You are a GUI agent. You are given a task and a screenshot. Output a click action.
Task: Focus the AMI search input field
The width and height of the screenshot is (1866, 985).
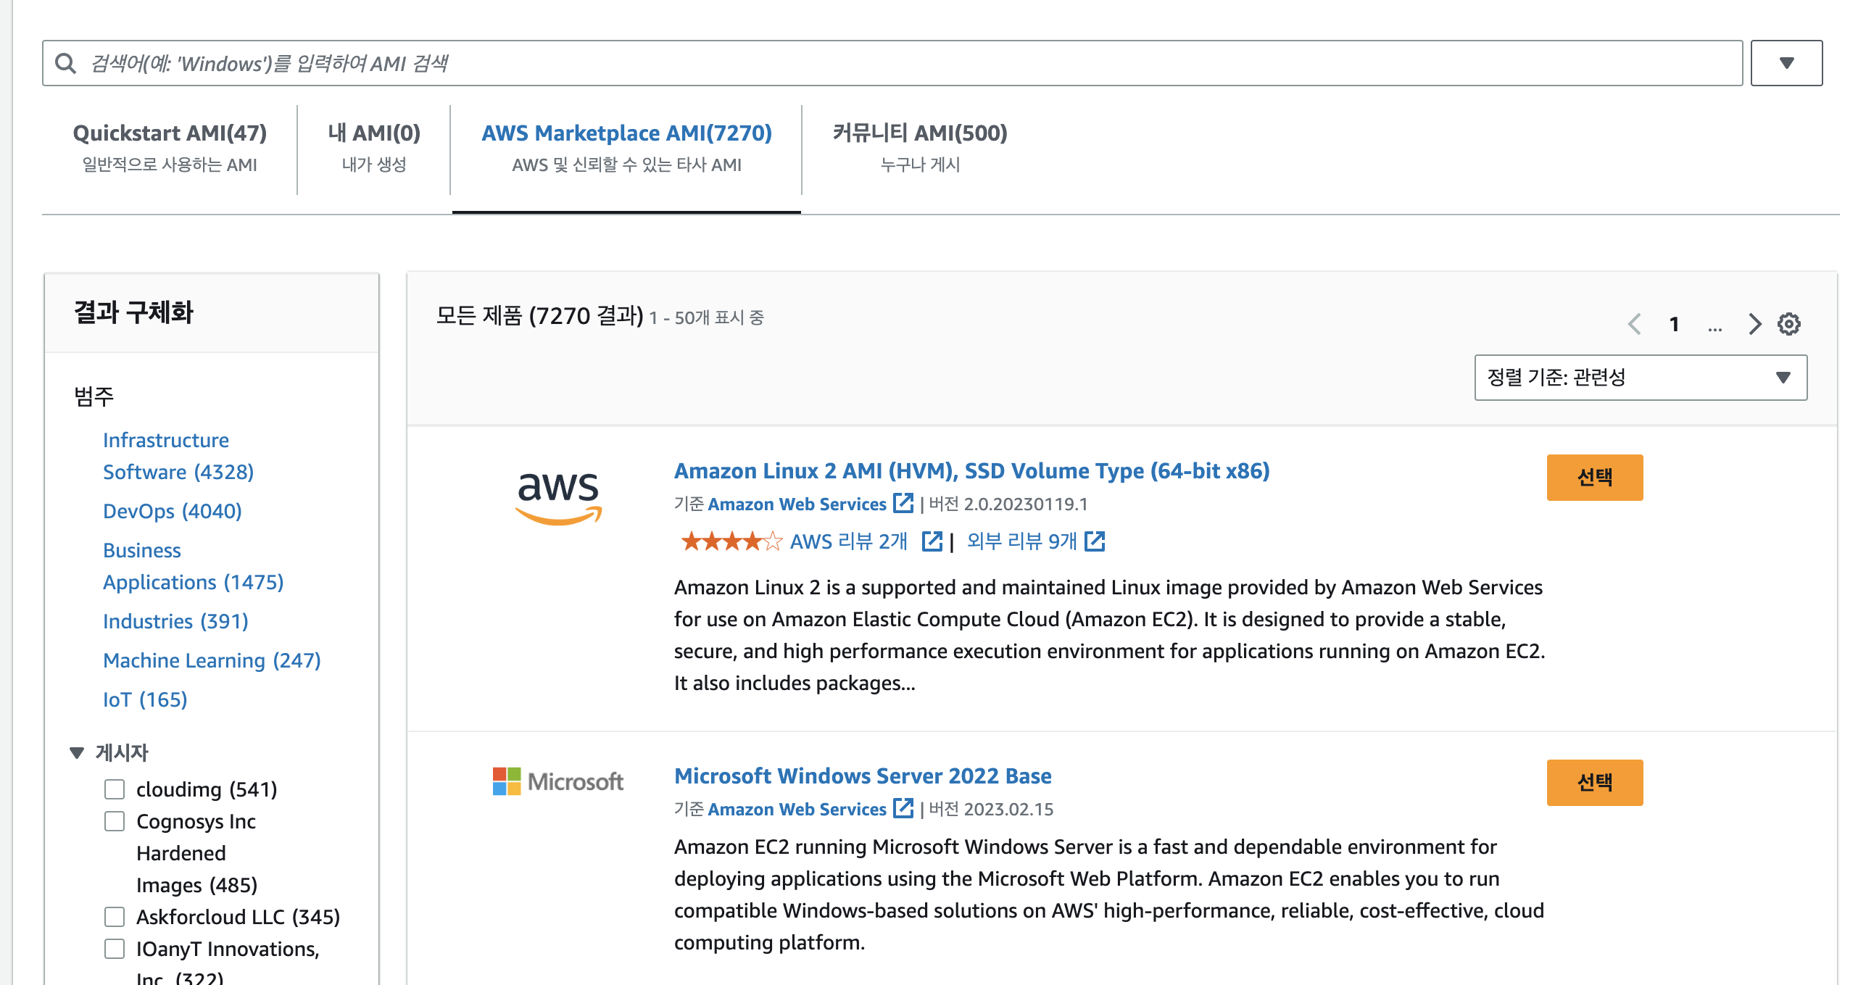point(892,63)
